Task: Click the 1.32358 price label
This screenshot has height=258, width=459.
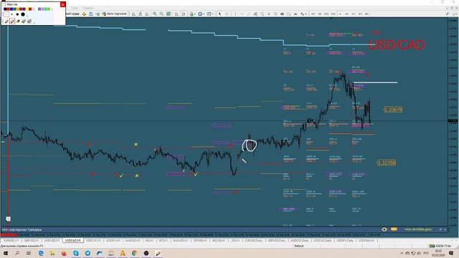Action: click(387, 163)
